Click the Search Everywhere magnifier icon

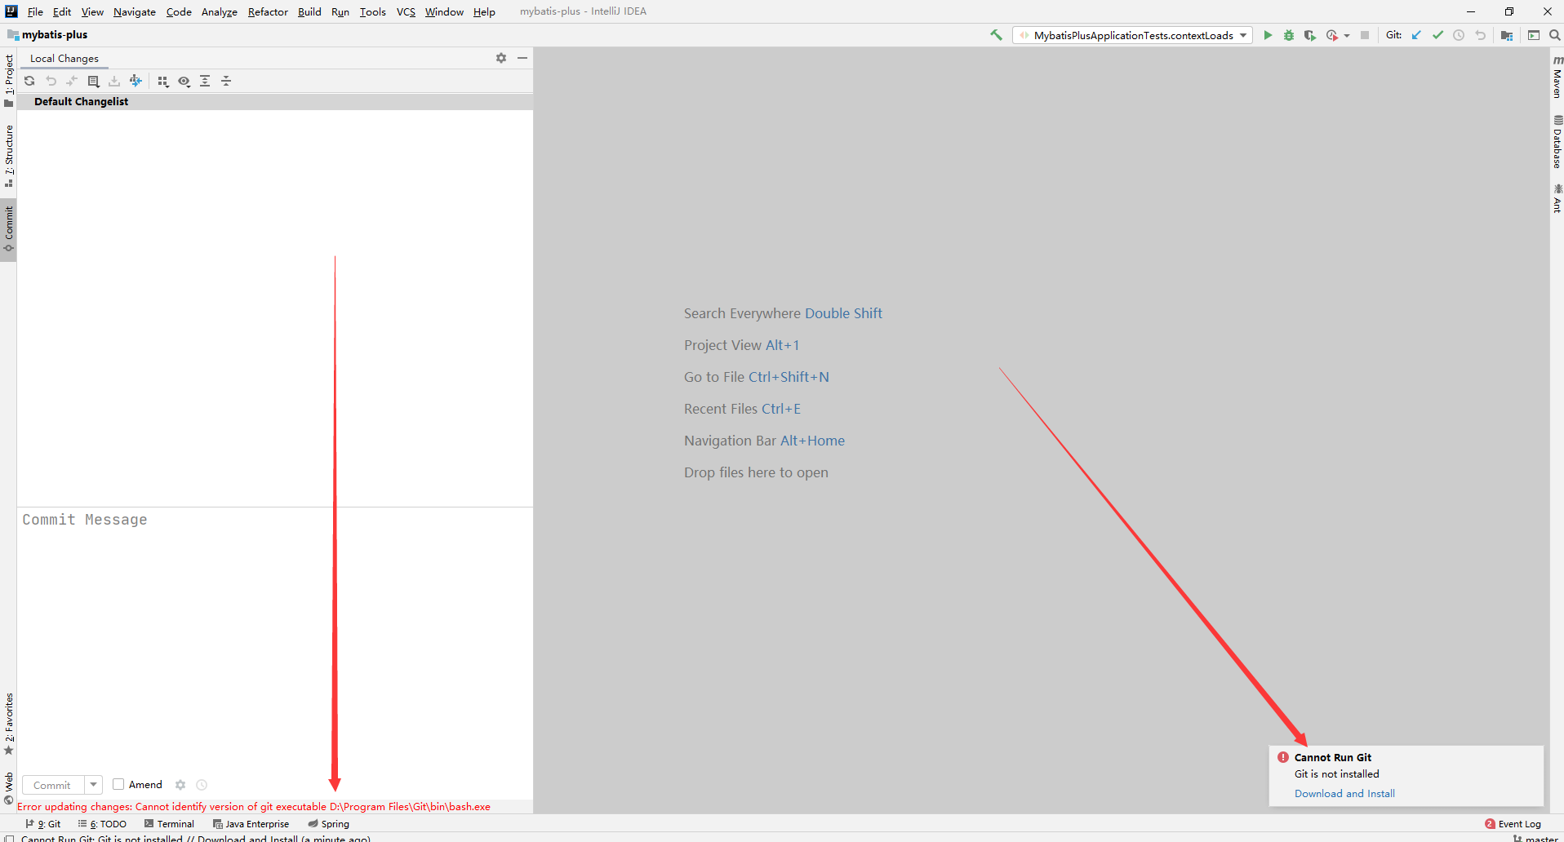point(1555,35)
